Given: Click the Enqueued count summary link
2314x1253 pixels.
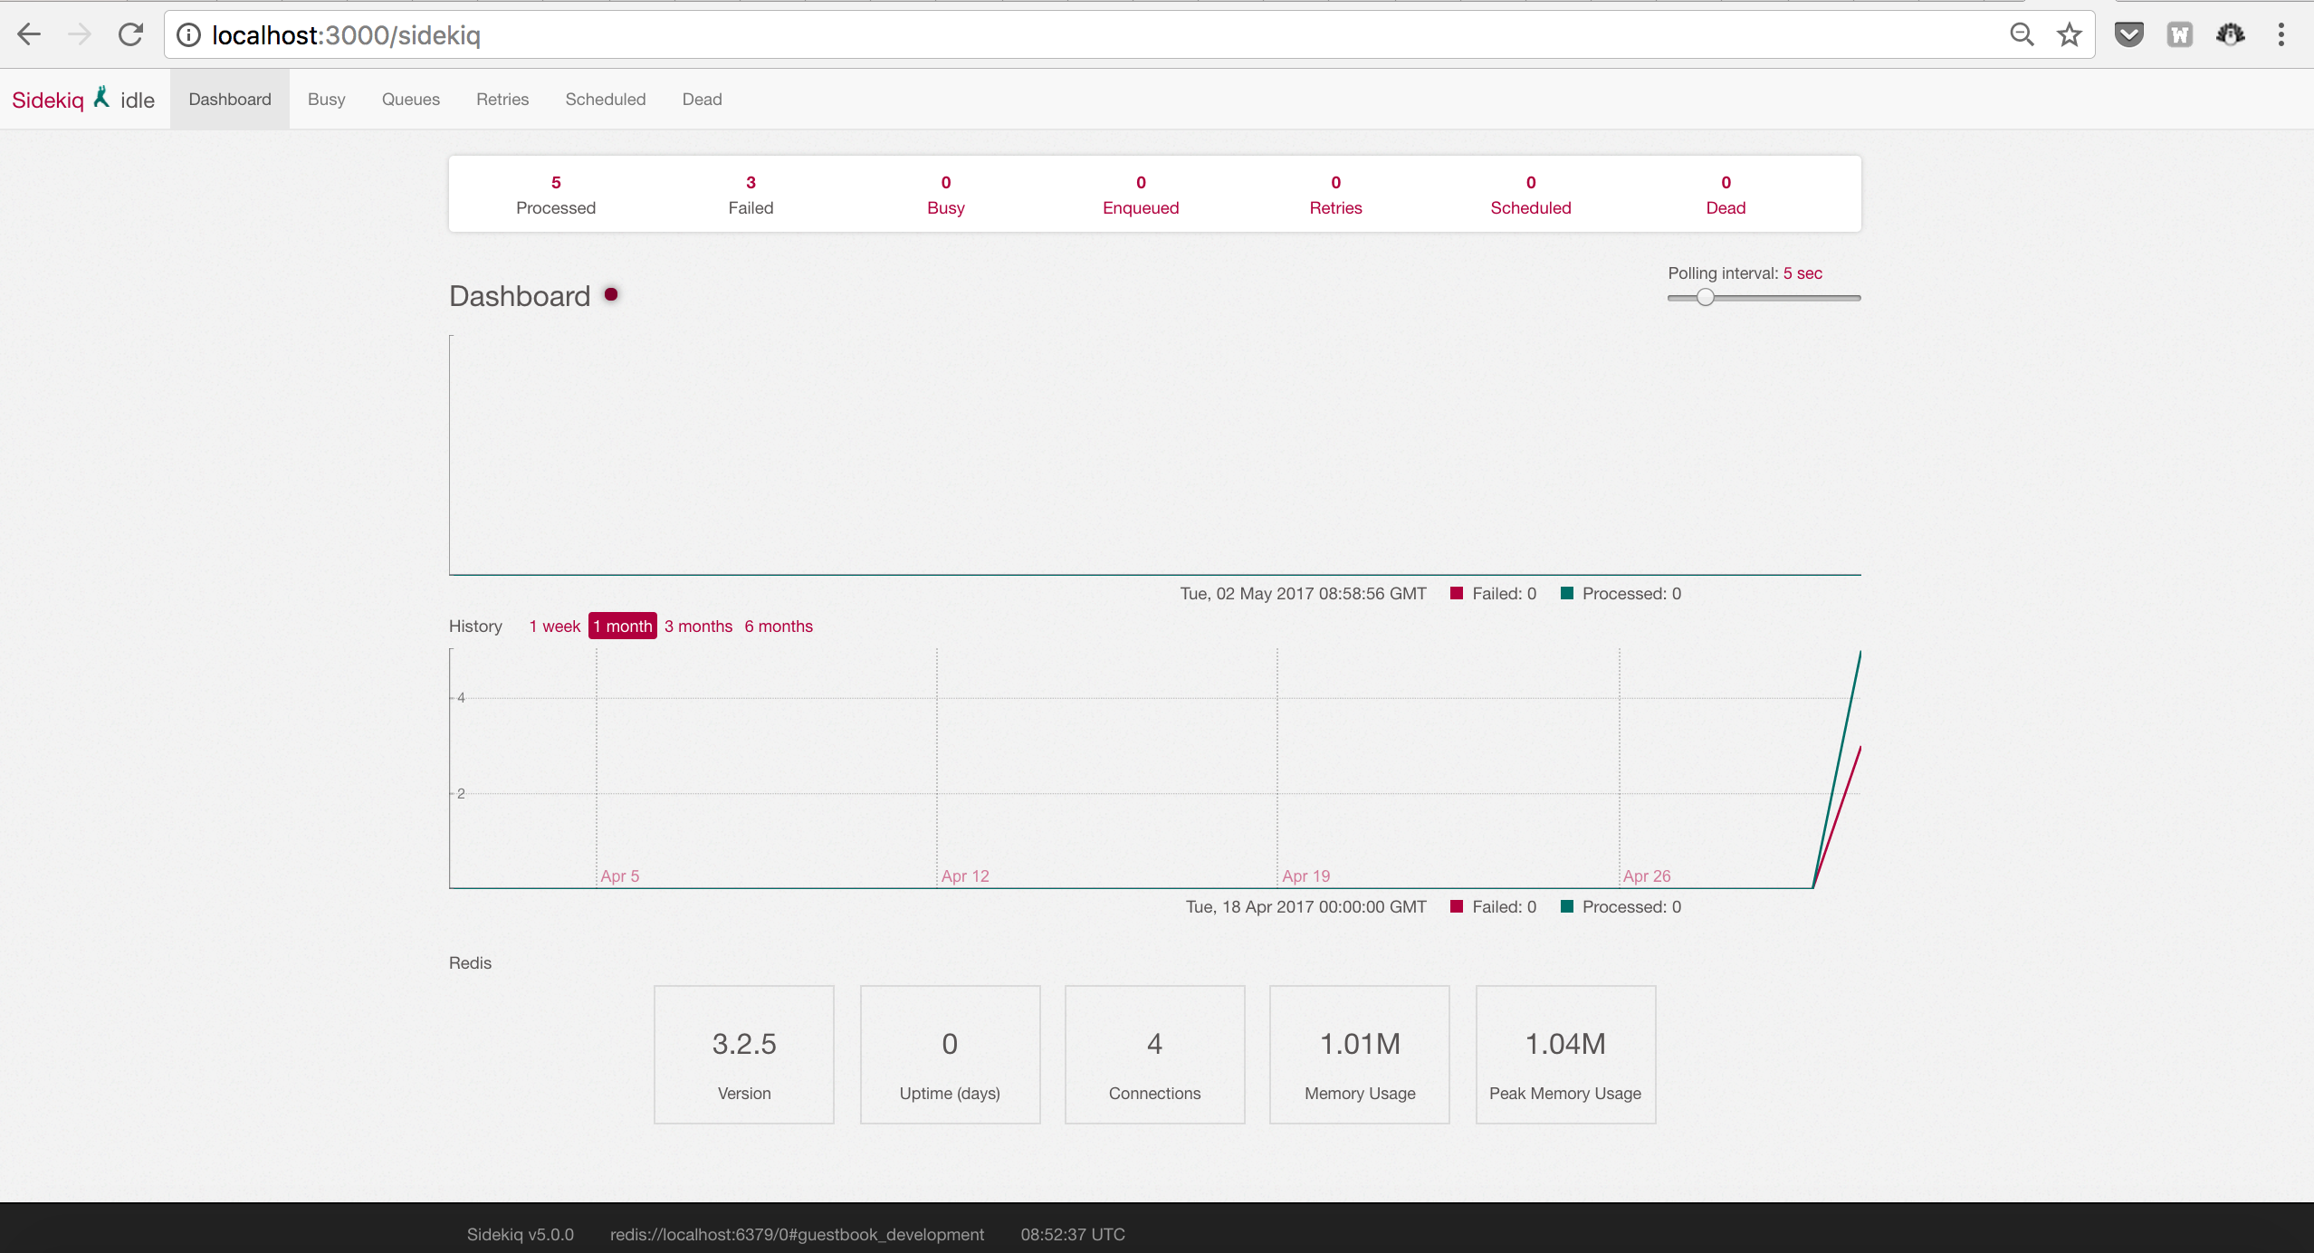Looking at the screenshot, I should (x=1141, y=195).
